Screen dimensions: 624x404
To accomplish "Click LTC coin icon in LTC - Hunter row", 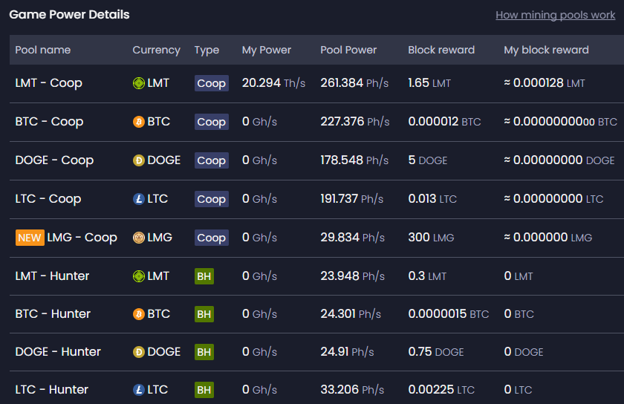I will click(x=138, y=390).
